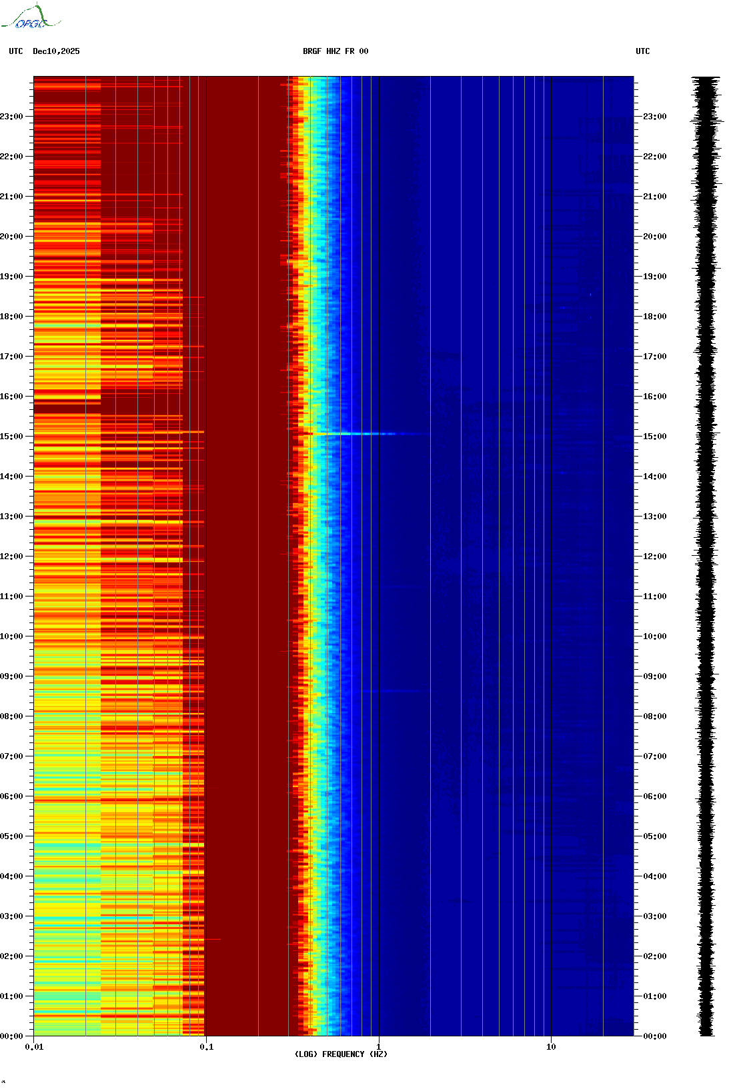Image resolution: width=735 pixels, height=1089 pixels.
Task: Click the 06:00 label on the left time axis
Action: point(11,796)
